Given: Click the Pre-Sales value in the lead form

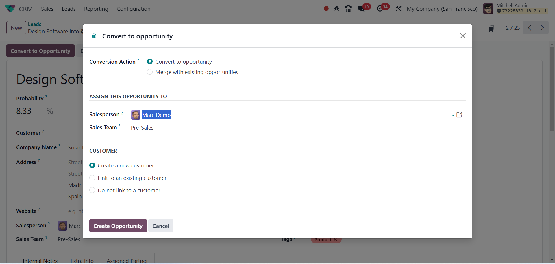Looking at the screenshot, I should [x=69, y=239].
